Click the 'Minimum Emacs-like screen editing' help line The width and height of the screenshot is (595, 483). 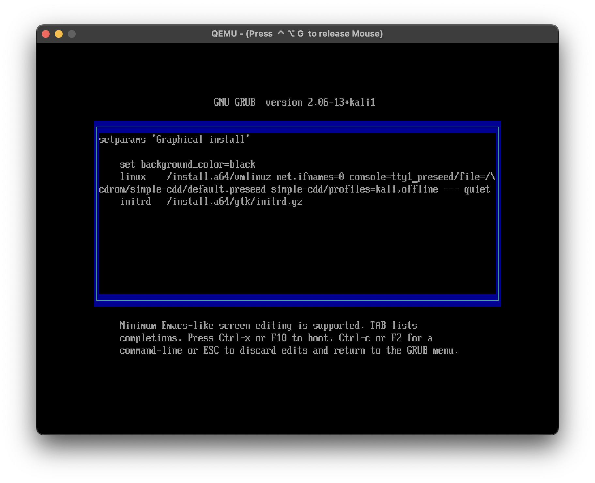pyautogui.click(x=268, y=326)
